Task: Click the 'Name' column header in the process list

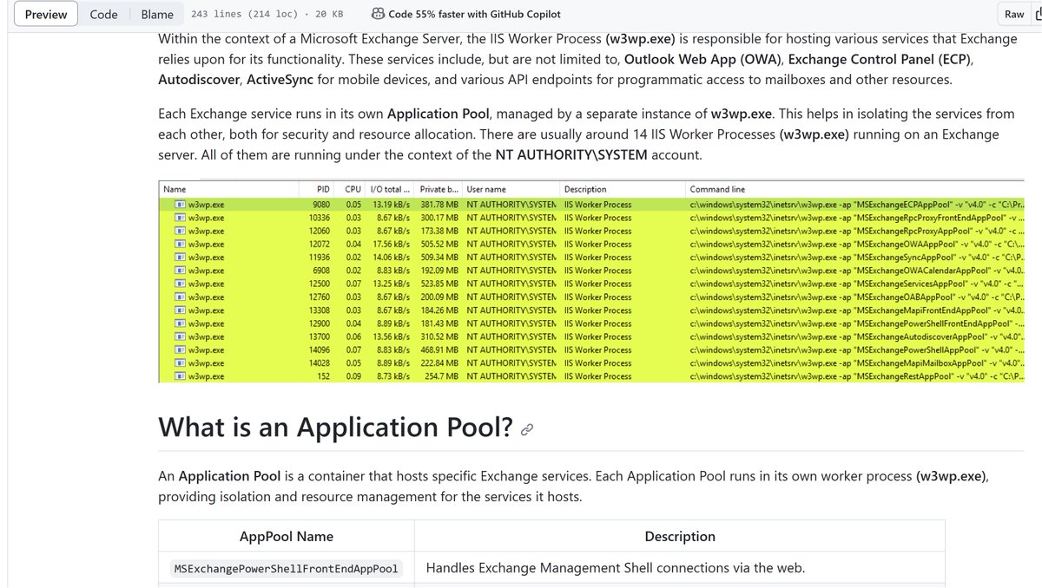Action: (175, 189)
